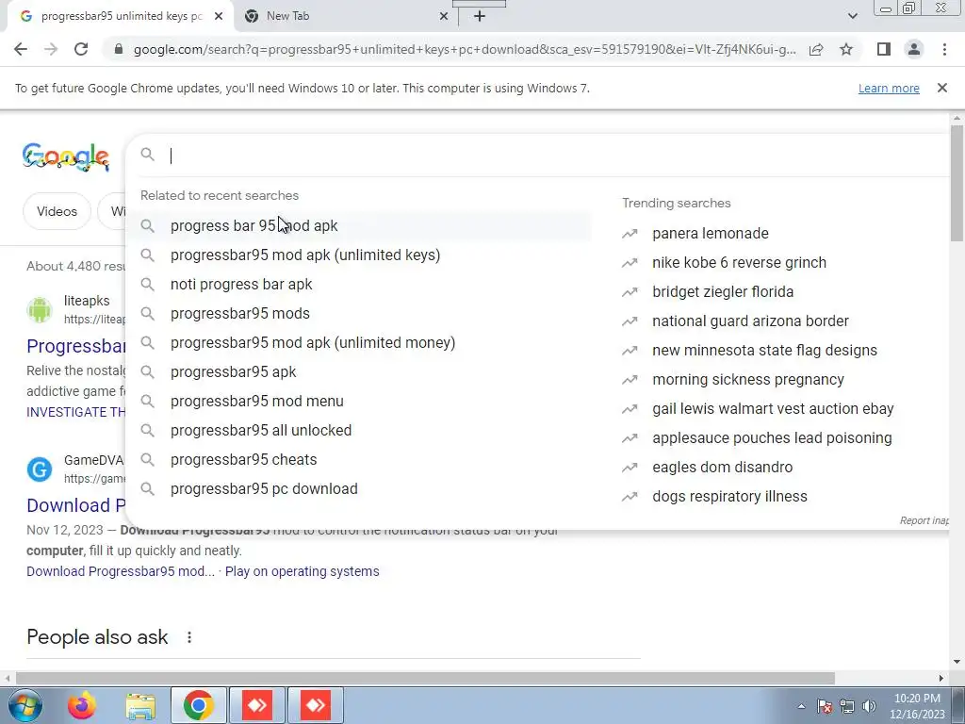Choose suggestion progressbar95 mods
Screen dimensions: 965x724
click(x=358, y=313)
